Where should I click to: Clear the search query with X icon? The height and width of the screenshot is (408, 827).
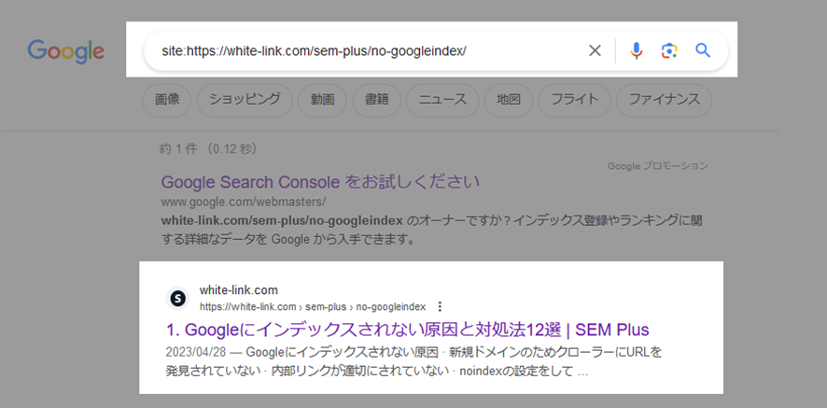(595, 50)
